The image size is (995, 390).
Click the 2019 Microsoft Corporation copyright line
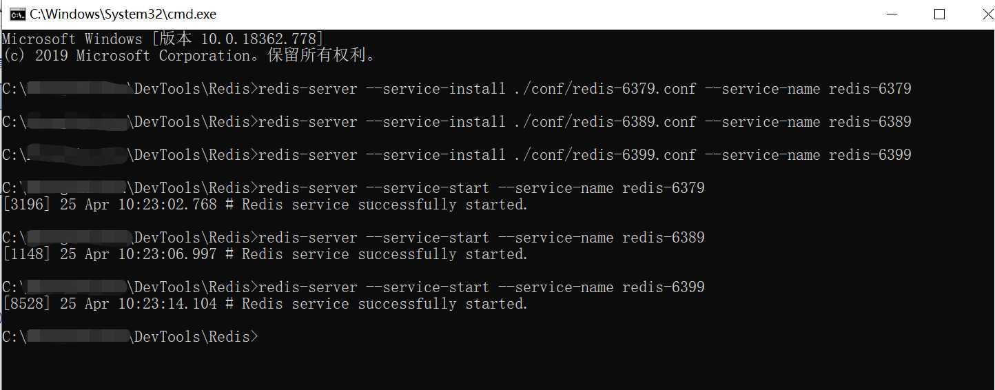[190, 56]
